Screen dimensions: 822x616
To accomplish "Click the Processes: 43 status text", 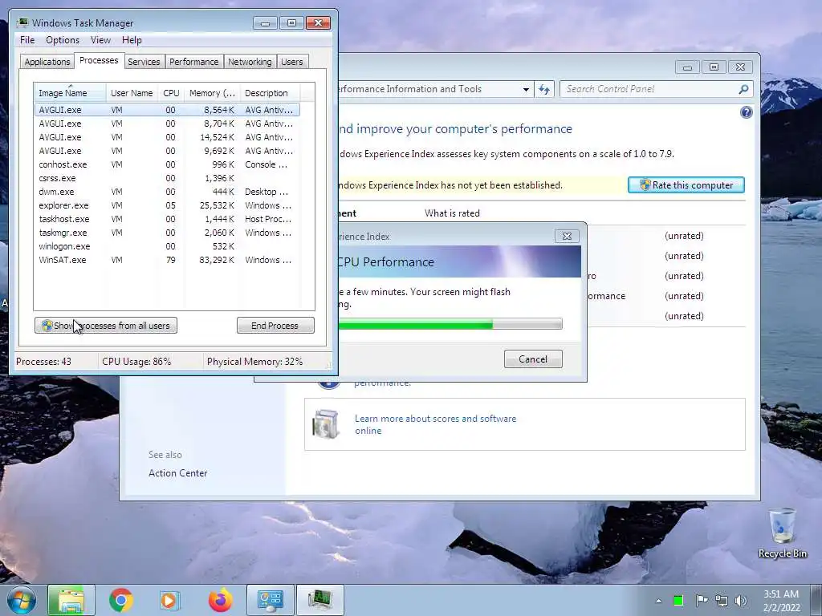I will (x=43, y=362).
